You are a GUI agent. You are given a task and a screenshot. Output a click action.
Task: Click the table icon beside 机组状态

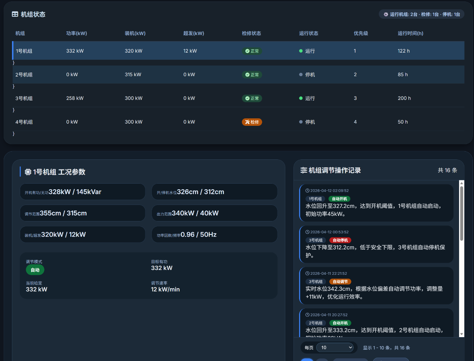pos(15,14)
